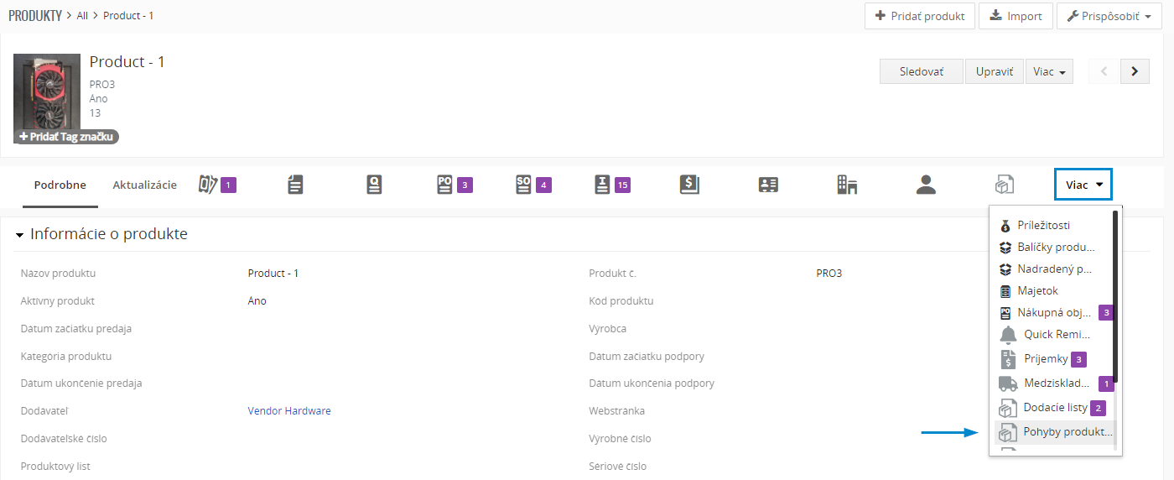Click the Dodavateľské číslo field label
Viewport: 1174px width, 480px height.
click(x=64, y=438)
